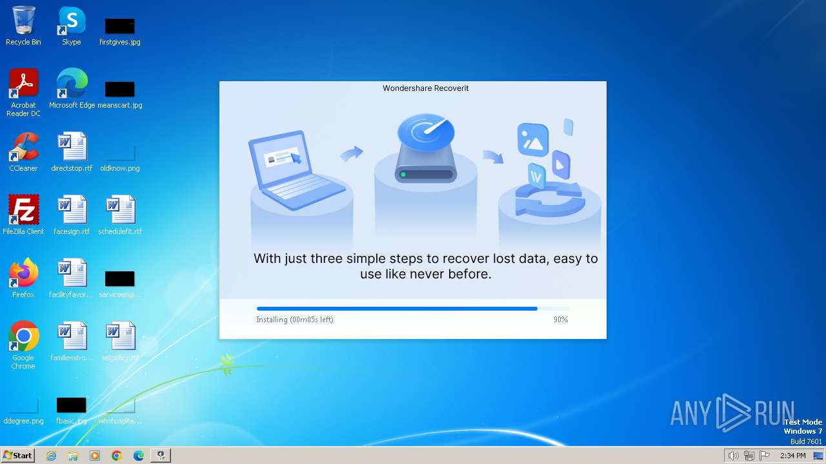
Task: Select the fbasic.jpg file icon
Action: pos(72,409)
